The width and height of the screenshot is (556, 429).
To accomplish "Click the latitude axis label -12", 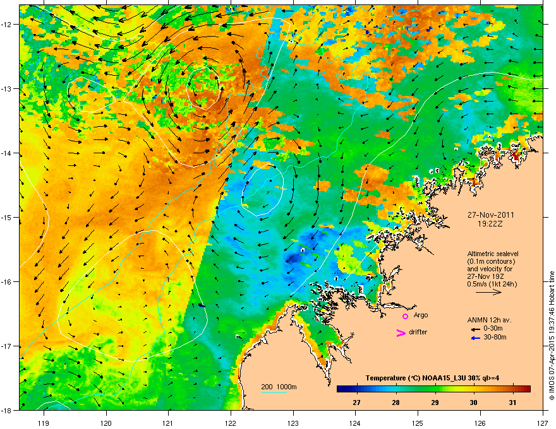I will tap(7, 25).
